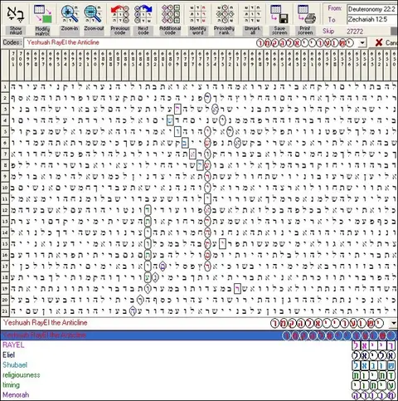Click the Show nikud icon
Viewport: 398px width, 401px height.
click(16, 14)
